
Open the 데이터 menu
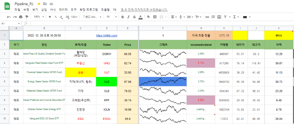[63, 10]
